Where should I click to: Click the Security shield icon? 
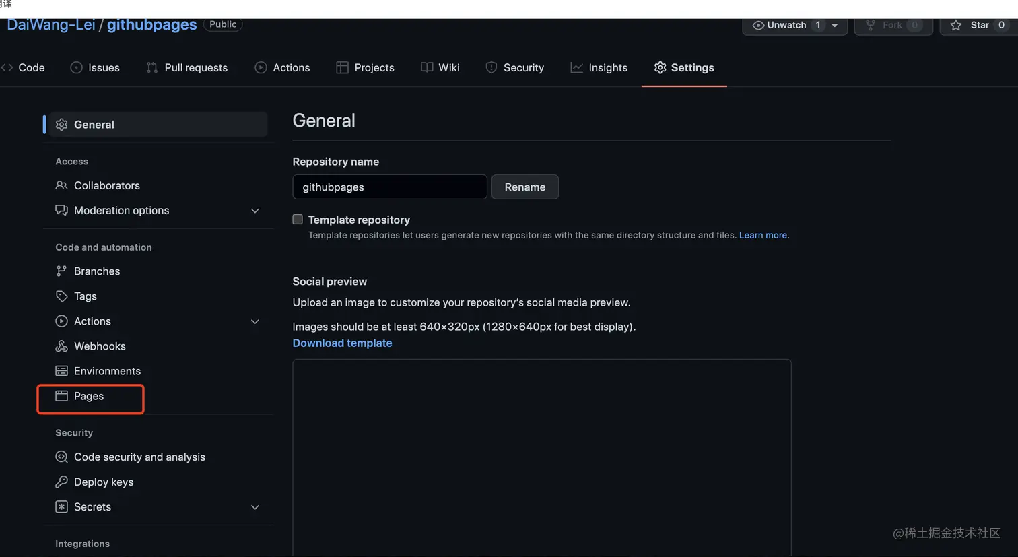[x=491, y=67]
